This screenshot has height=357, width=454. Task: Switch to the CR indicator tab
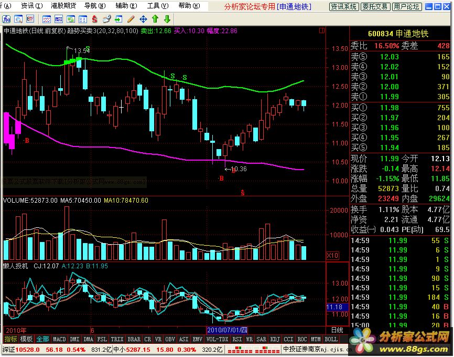(x=148, y=339)
